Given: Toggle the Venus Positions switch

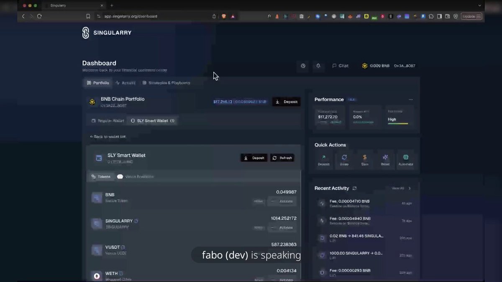Looking at the screenshot, I should pyautogui.click(x=120, y=177).
